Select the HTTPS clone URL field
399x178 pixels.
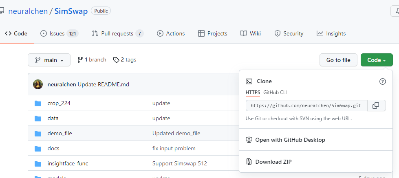click(x=306, y=105)
